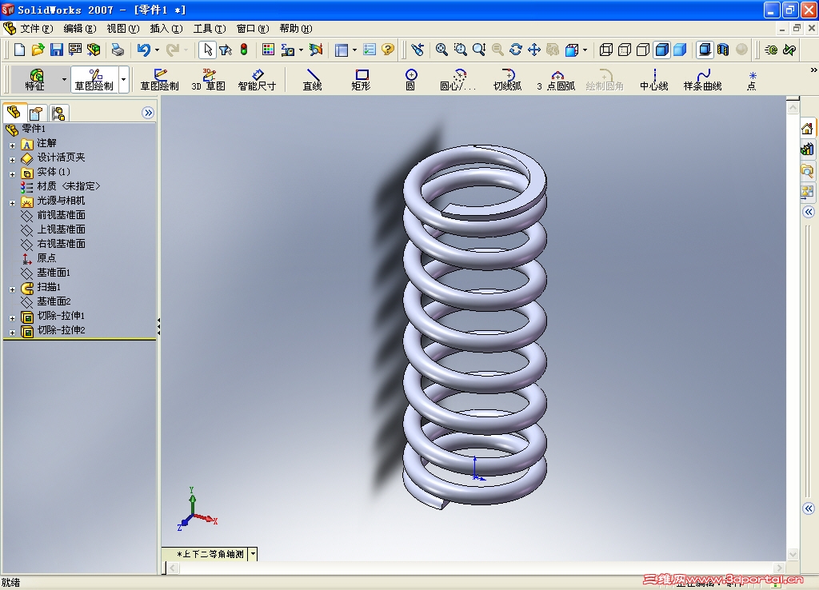Open the 帮助 menu
This screenshot has height=590, width=819.
296,29
